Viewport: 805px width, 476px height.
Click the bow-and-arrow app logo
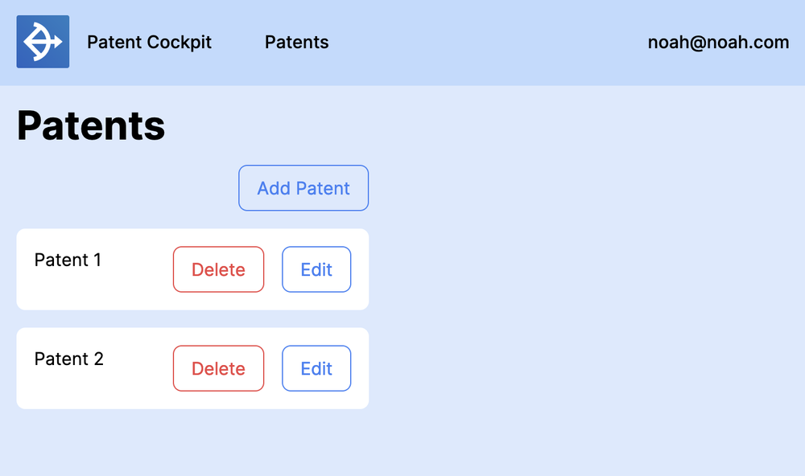pyautogui.click(x=43, y=42)
